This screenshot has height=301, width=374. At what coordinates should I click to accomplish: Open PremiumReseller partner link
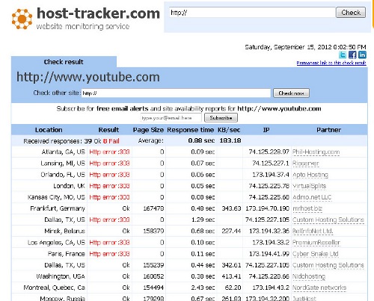click(316, 243)
